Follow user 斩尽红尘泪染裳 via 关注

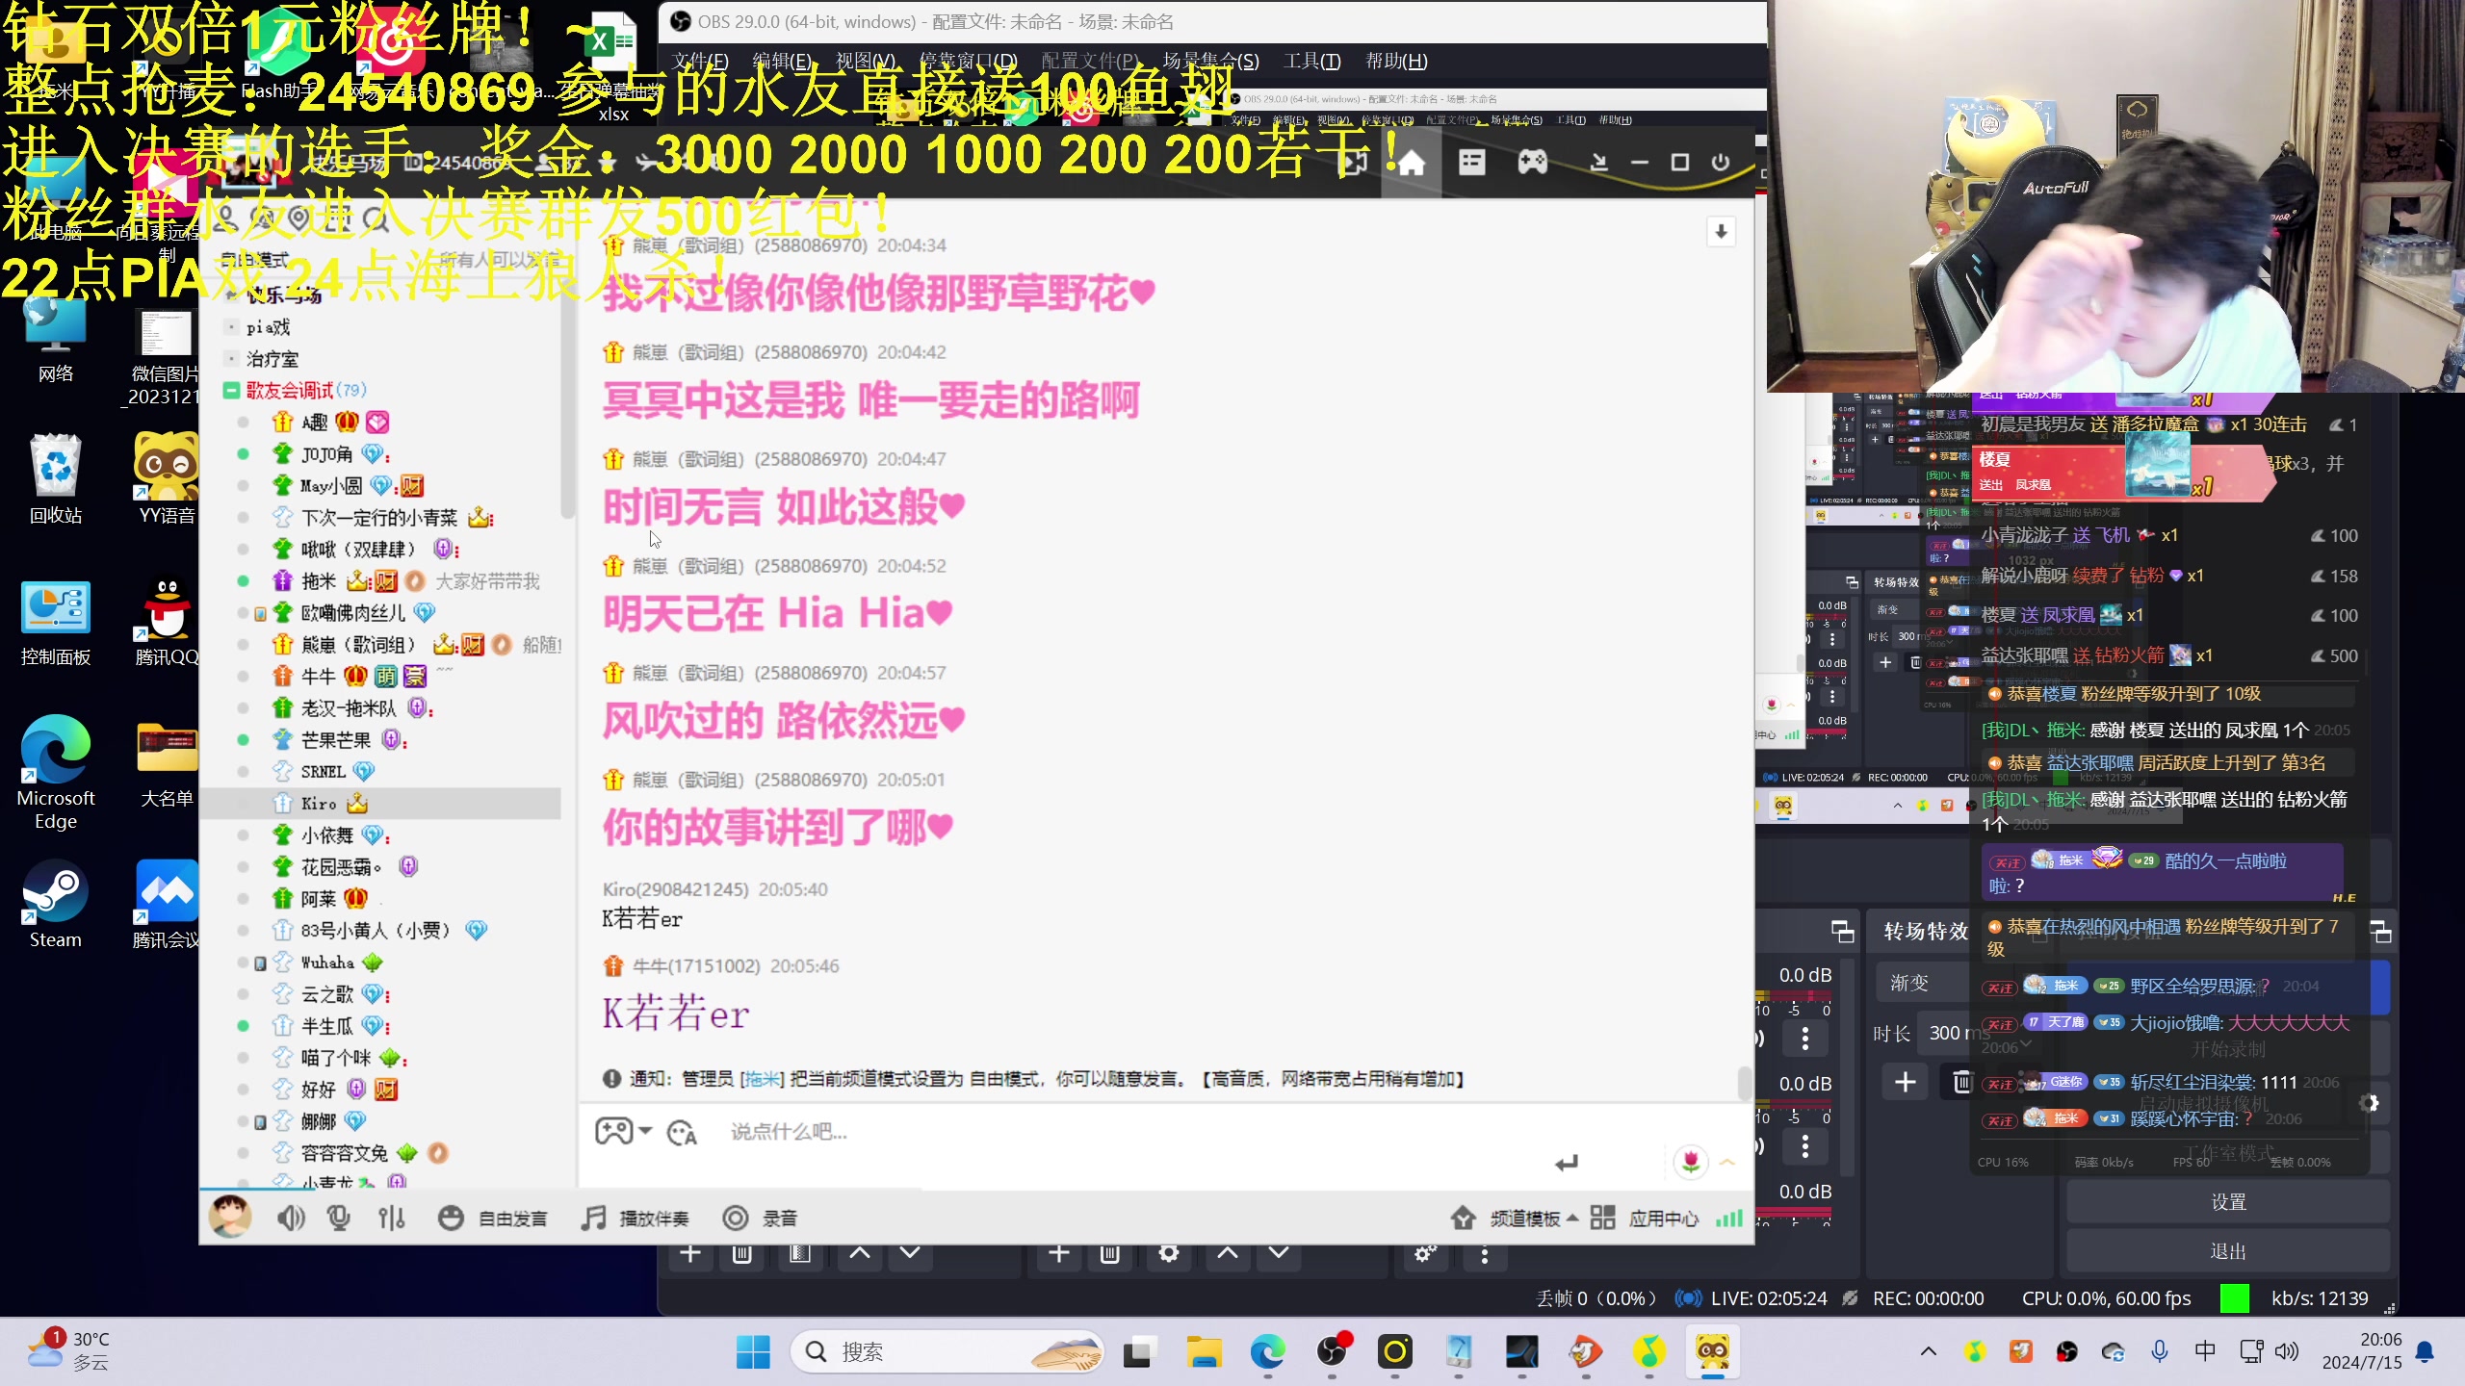click(1999, 1084)
